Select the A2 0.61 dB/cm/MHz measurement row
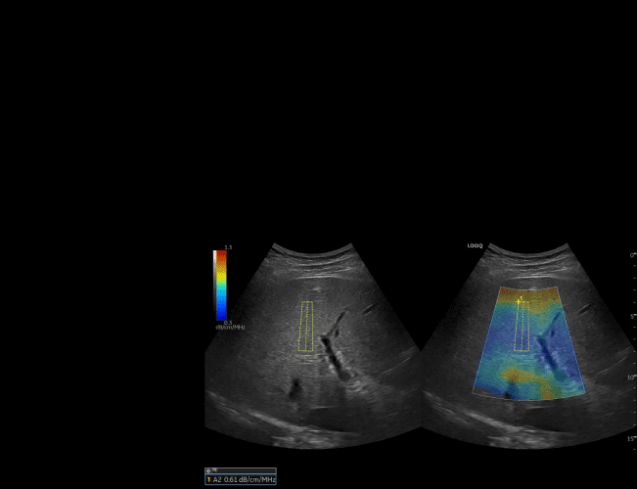The image size is (637, 489). click(x=242, y=480)
